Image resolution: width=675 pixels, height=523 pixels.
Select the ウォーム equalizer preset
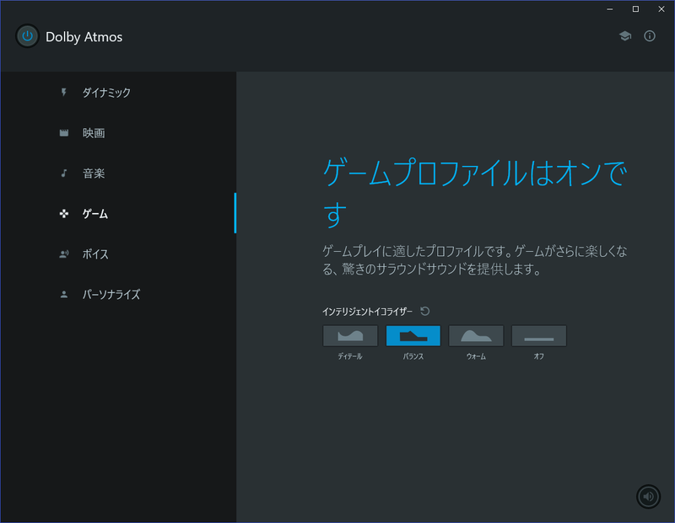point(476,334)
